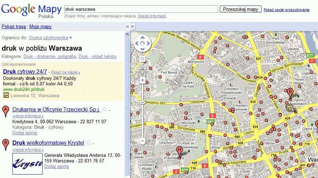Viewport: 318px width, 178px height.
Task: Open Druk wielkoformatowy Krystel result
Action: [x=48, y=143]
